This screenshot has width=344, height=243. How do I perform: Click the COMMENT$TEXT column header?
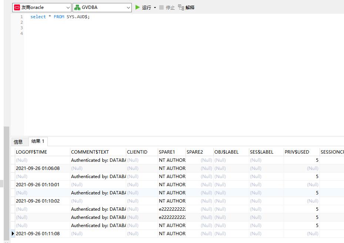pos(98,152)
